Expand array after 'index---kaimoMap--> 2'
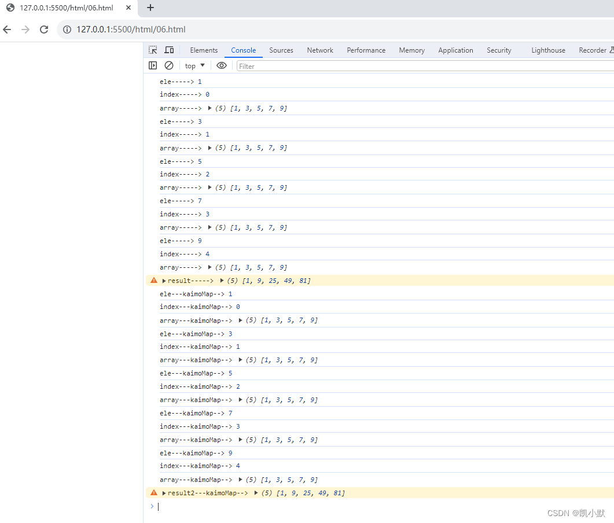The image size is (614, 523). [x=240, y=400]
